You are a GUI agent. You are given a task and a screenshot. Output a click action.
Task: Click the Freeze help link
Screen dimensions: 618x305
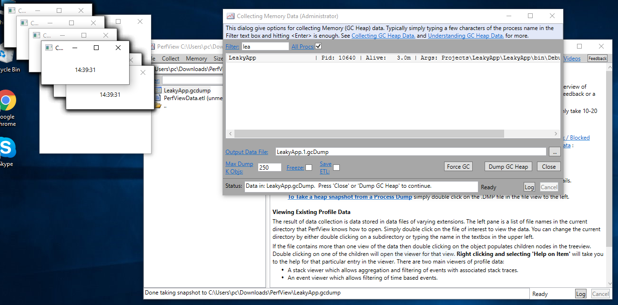pyautogui.click(x=295, y=168)
